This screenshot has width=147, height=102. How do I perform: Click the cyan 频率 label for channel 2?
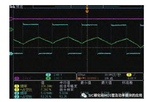pos(24,93)
